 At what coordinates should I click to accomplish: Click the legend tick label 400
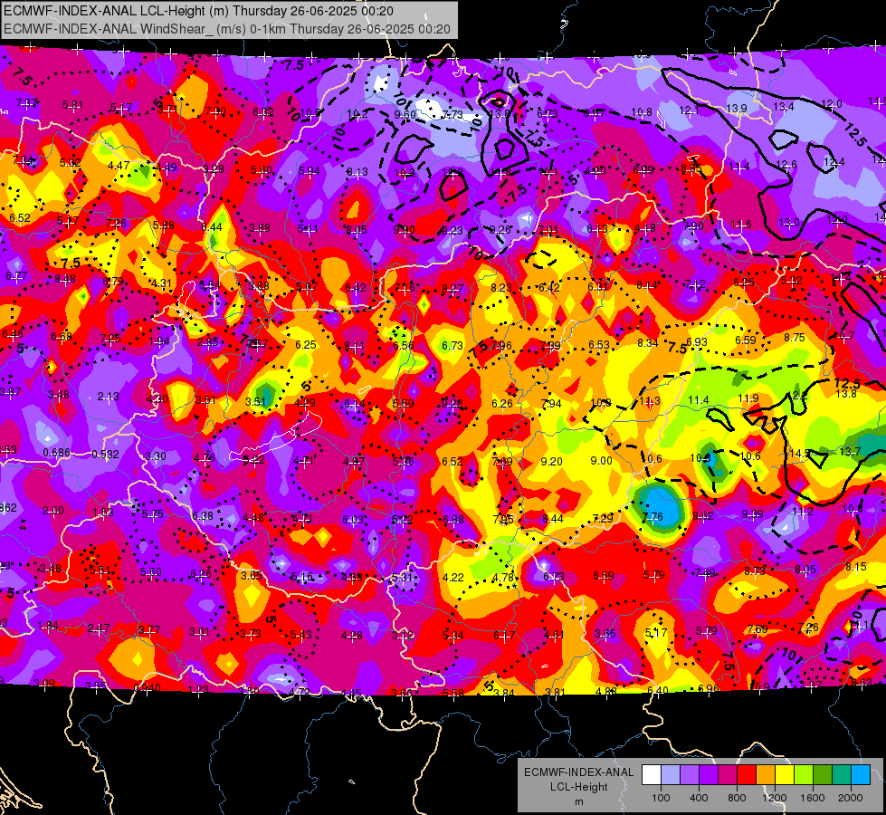pyautogui.click(x=699, y=798)
